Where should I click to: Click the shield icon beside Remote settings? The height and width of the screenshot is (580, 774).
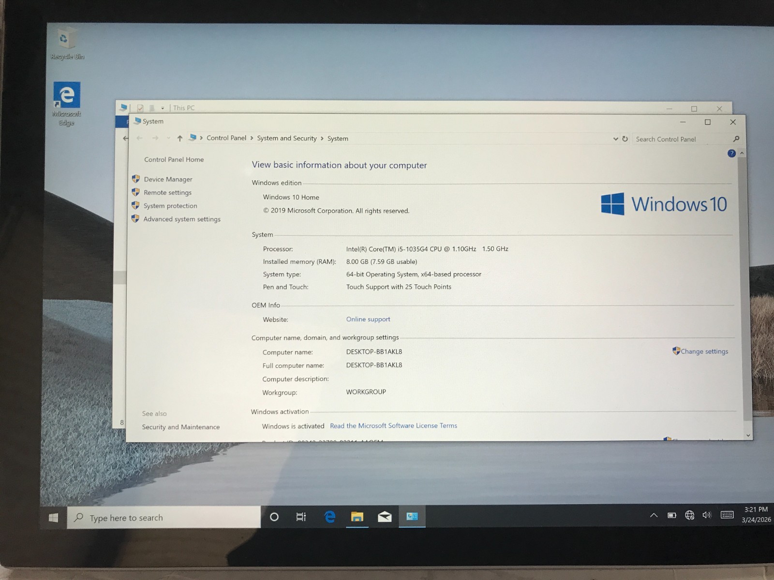135,192
